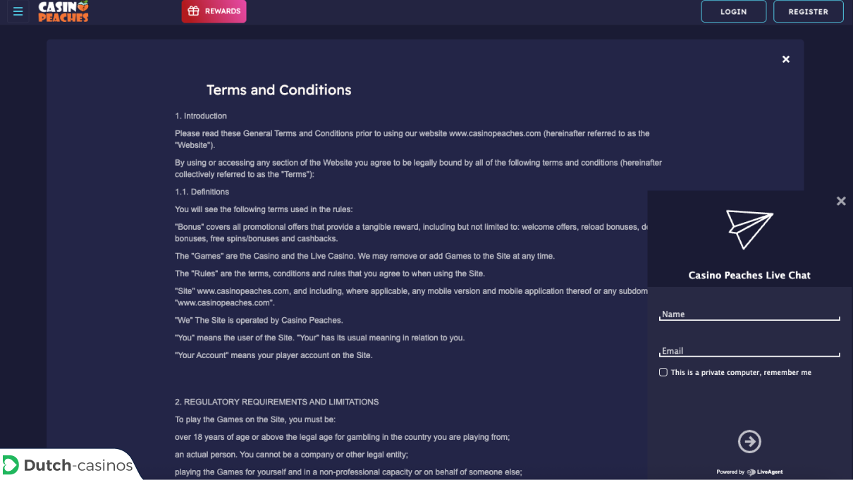
Task: Submit chat form with arrow button
Action: (x=749, y=442)
